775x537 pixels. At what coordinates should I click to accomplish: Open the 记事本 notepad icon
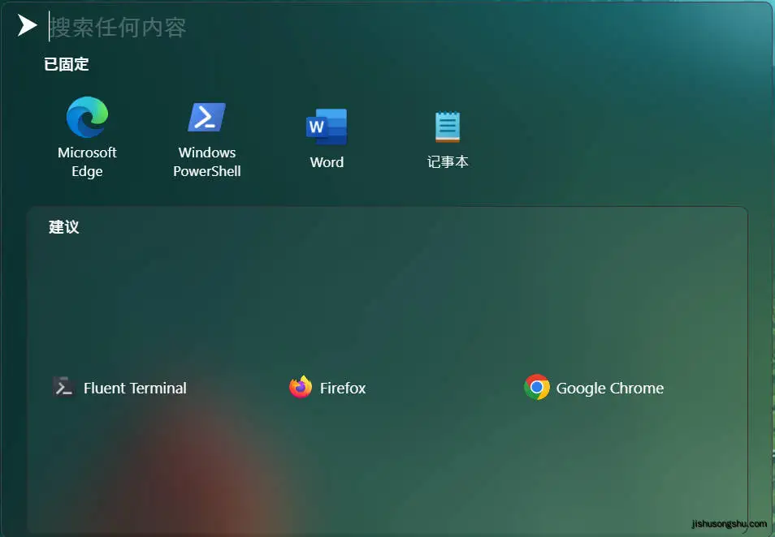(x=448, y=127)
